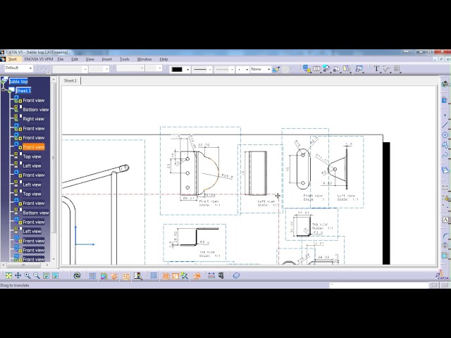The image size is (451, 338).
Task: Click the Detail View toolbar icon
Action: [x=326, y=69]
